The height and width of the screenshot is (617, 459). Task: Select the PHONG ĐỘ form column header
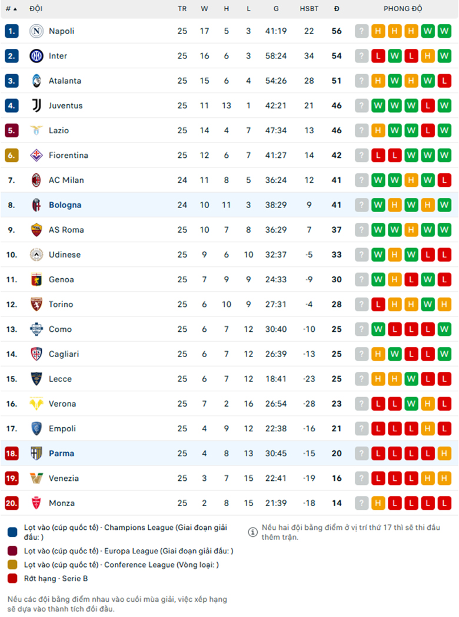point(403,9)
